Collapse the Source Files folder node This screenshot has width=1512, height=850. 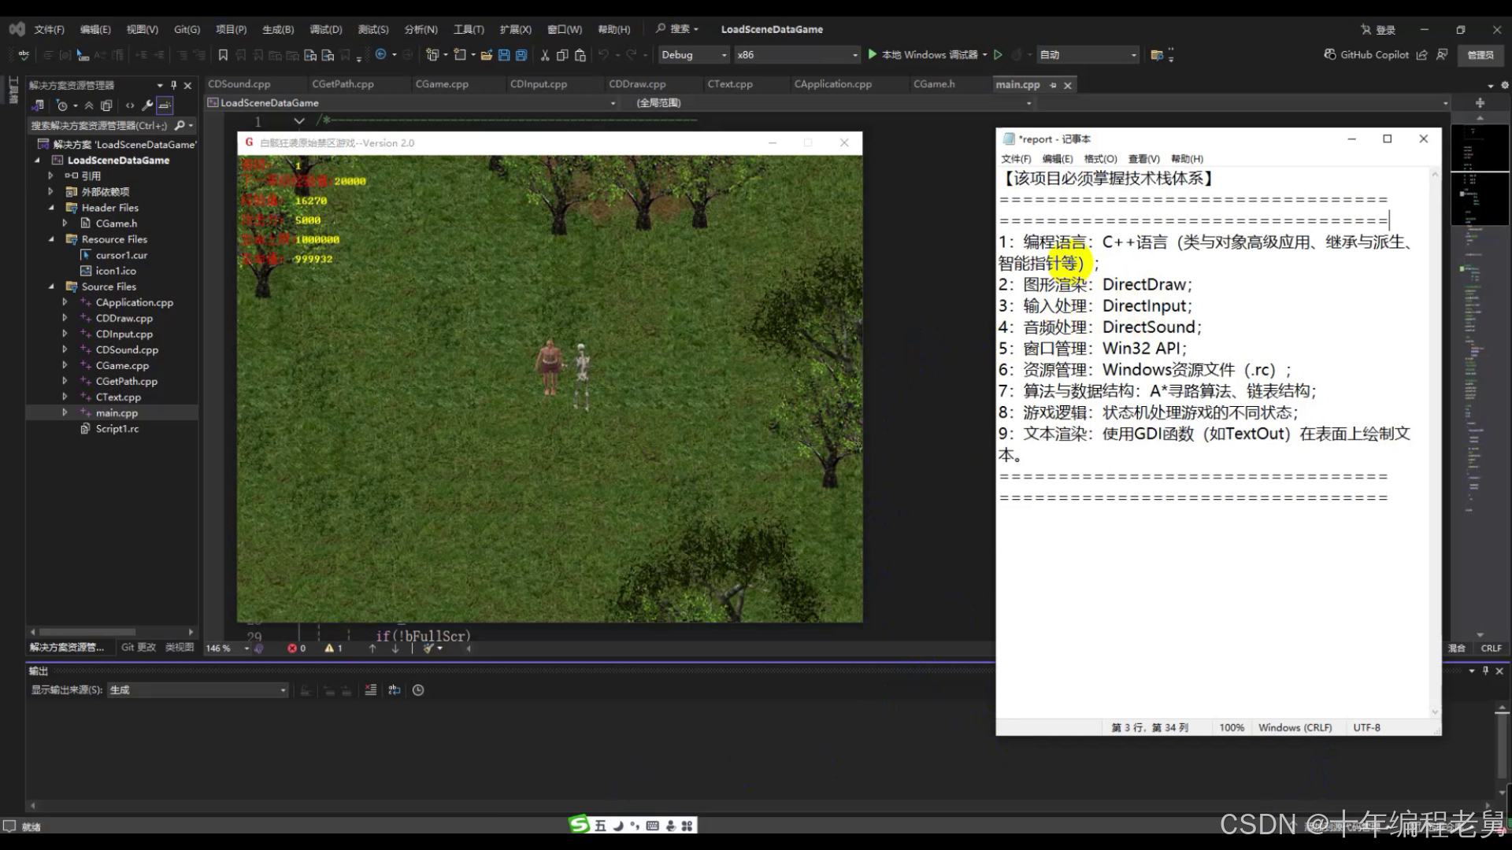coord(51,286)
